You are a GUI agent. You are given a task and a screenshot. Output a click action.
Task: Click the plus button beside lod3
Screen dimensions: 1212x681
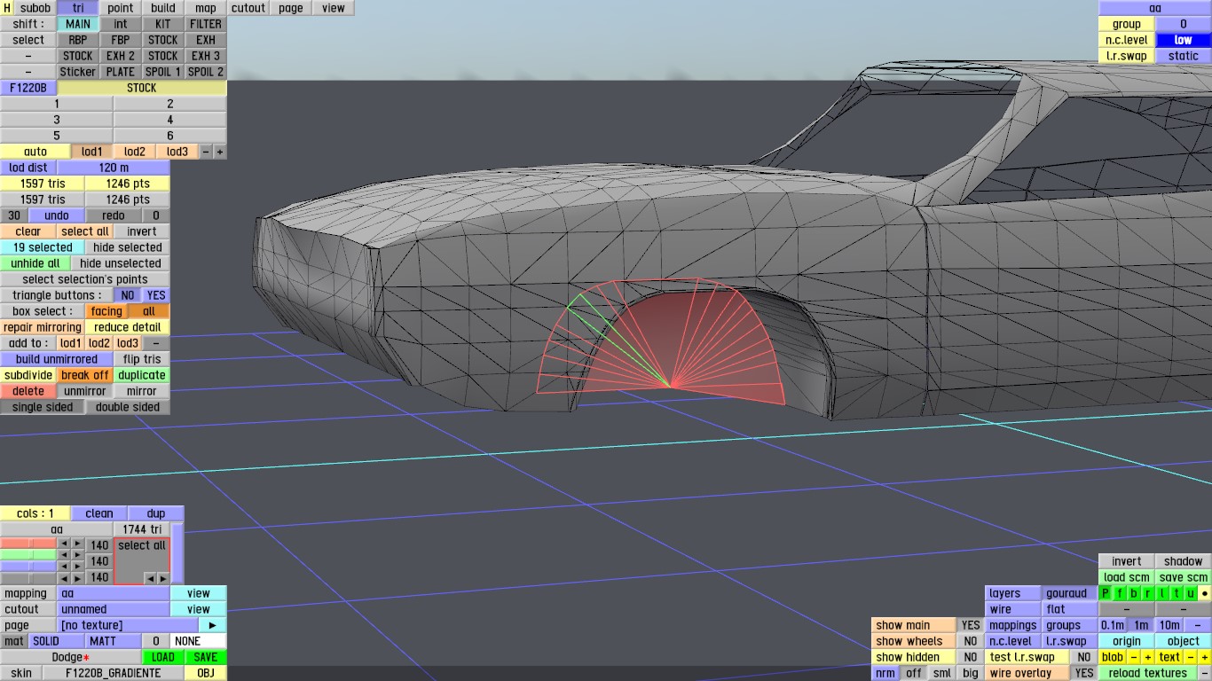[220, 152]
